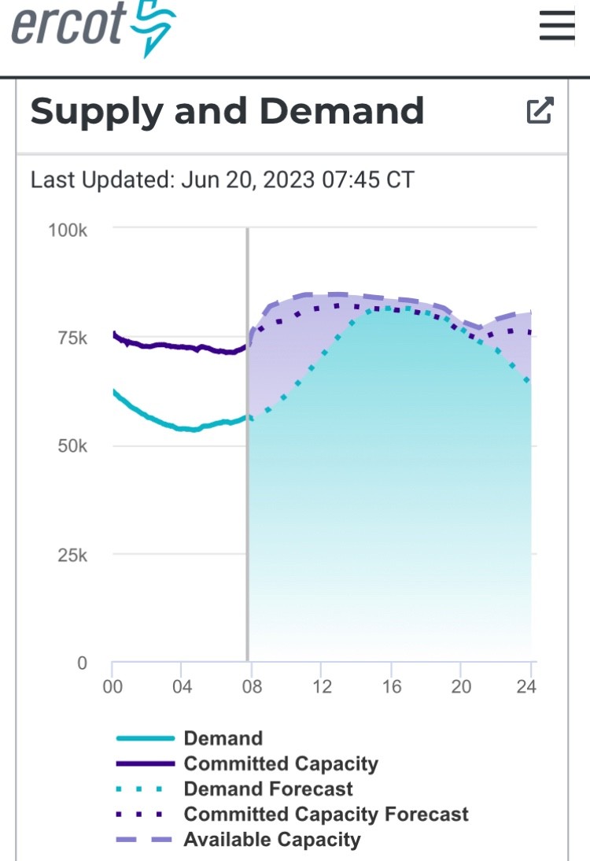Viewport: 590px width, 861px height.
Task: Click the Last Updated timestamp
Action: pyautogui.click(x=223, y=179)
